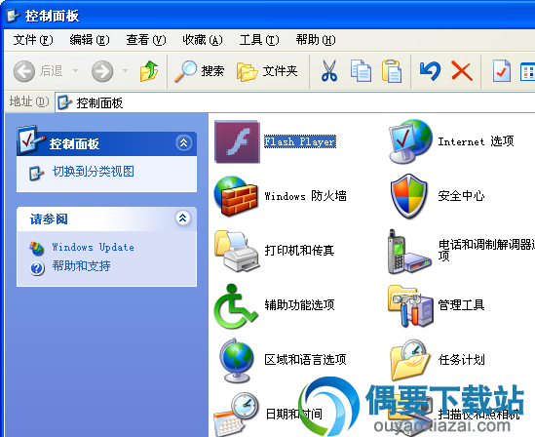
Task: Click the Paste clipboard icon
Action: point(392,71)
